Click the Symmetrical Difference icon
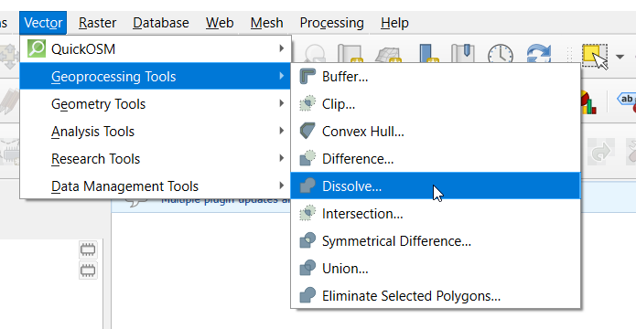The image size is (636, 329). [x=307, y=240]
